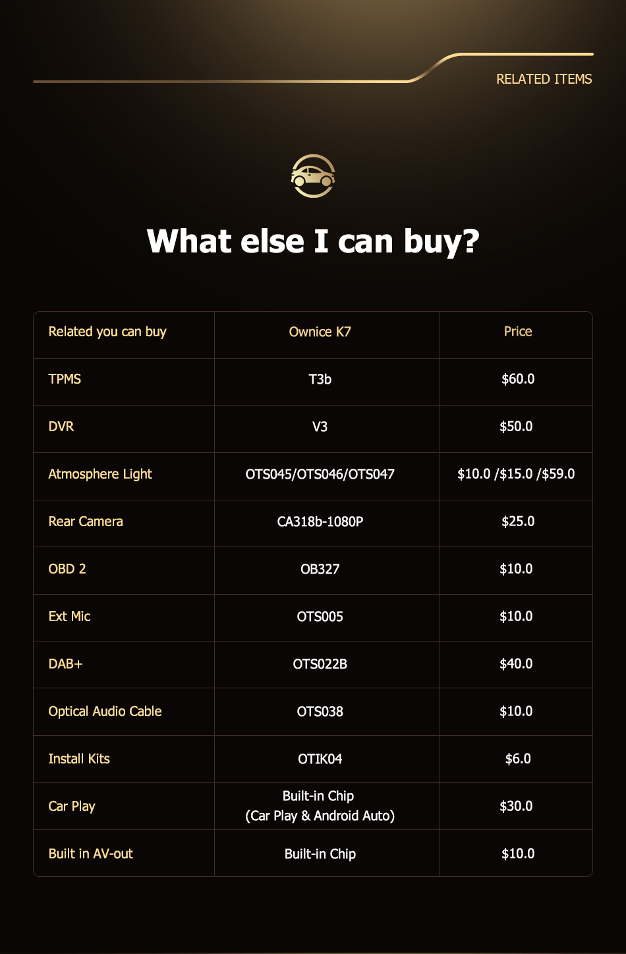Click the 'What else I can buy?' heading
The image size is (626, 954).
tap(313, 241)
